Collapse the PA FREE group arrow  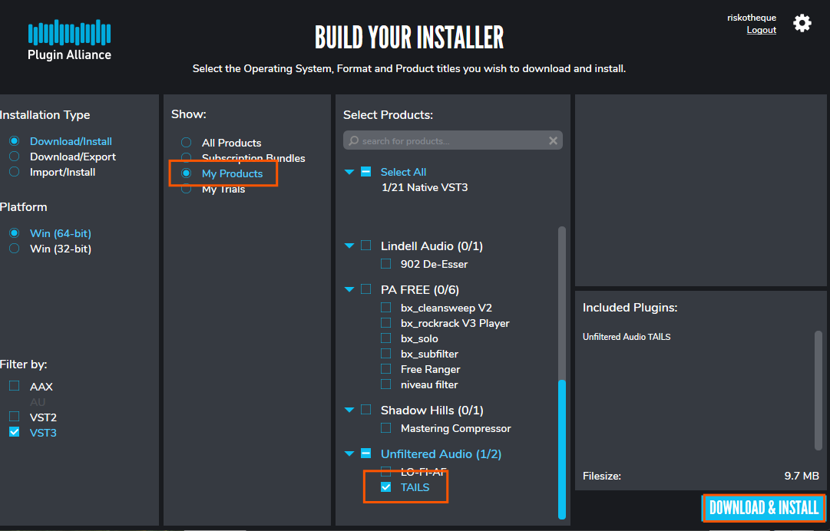click(x=349, y=290)
